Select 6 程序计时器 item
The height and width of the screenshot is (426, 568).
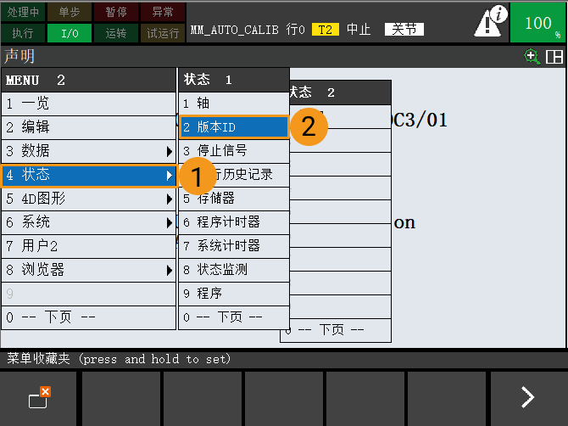(234, 221)
